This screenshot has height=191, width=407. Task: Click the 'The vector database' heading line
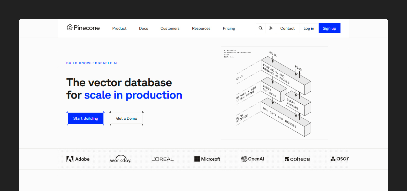[x=119, y=83]
